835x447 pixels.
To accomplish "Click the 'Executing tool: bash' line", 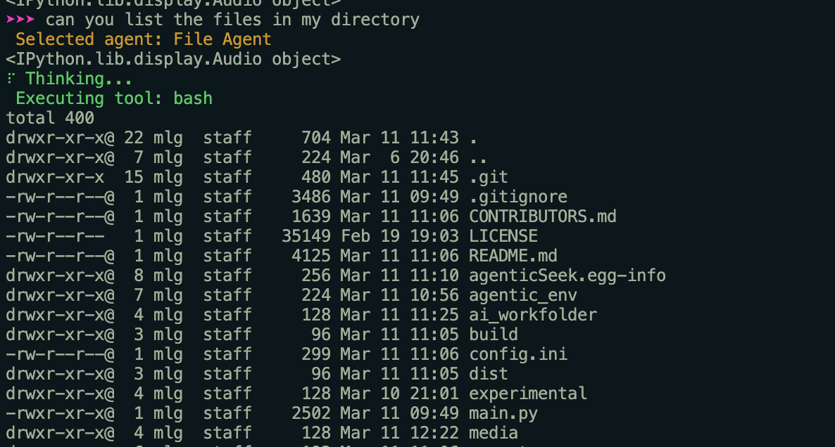I will pyautogui.click(x=114, y=98).
